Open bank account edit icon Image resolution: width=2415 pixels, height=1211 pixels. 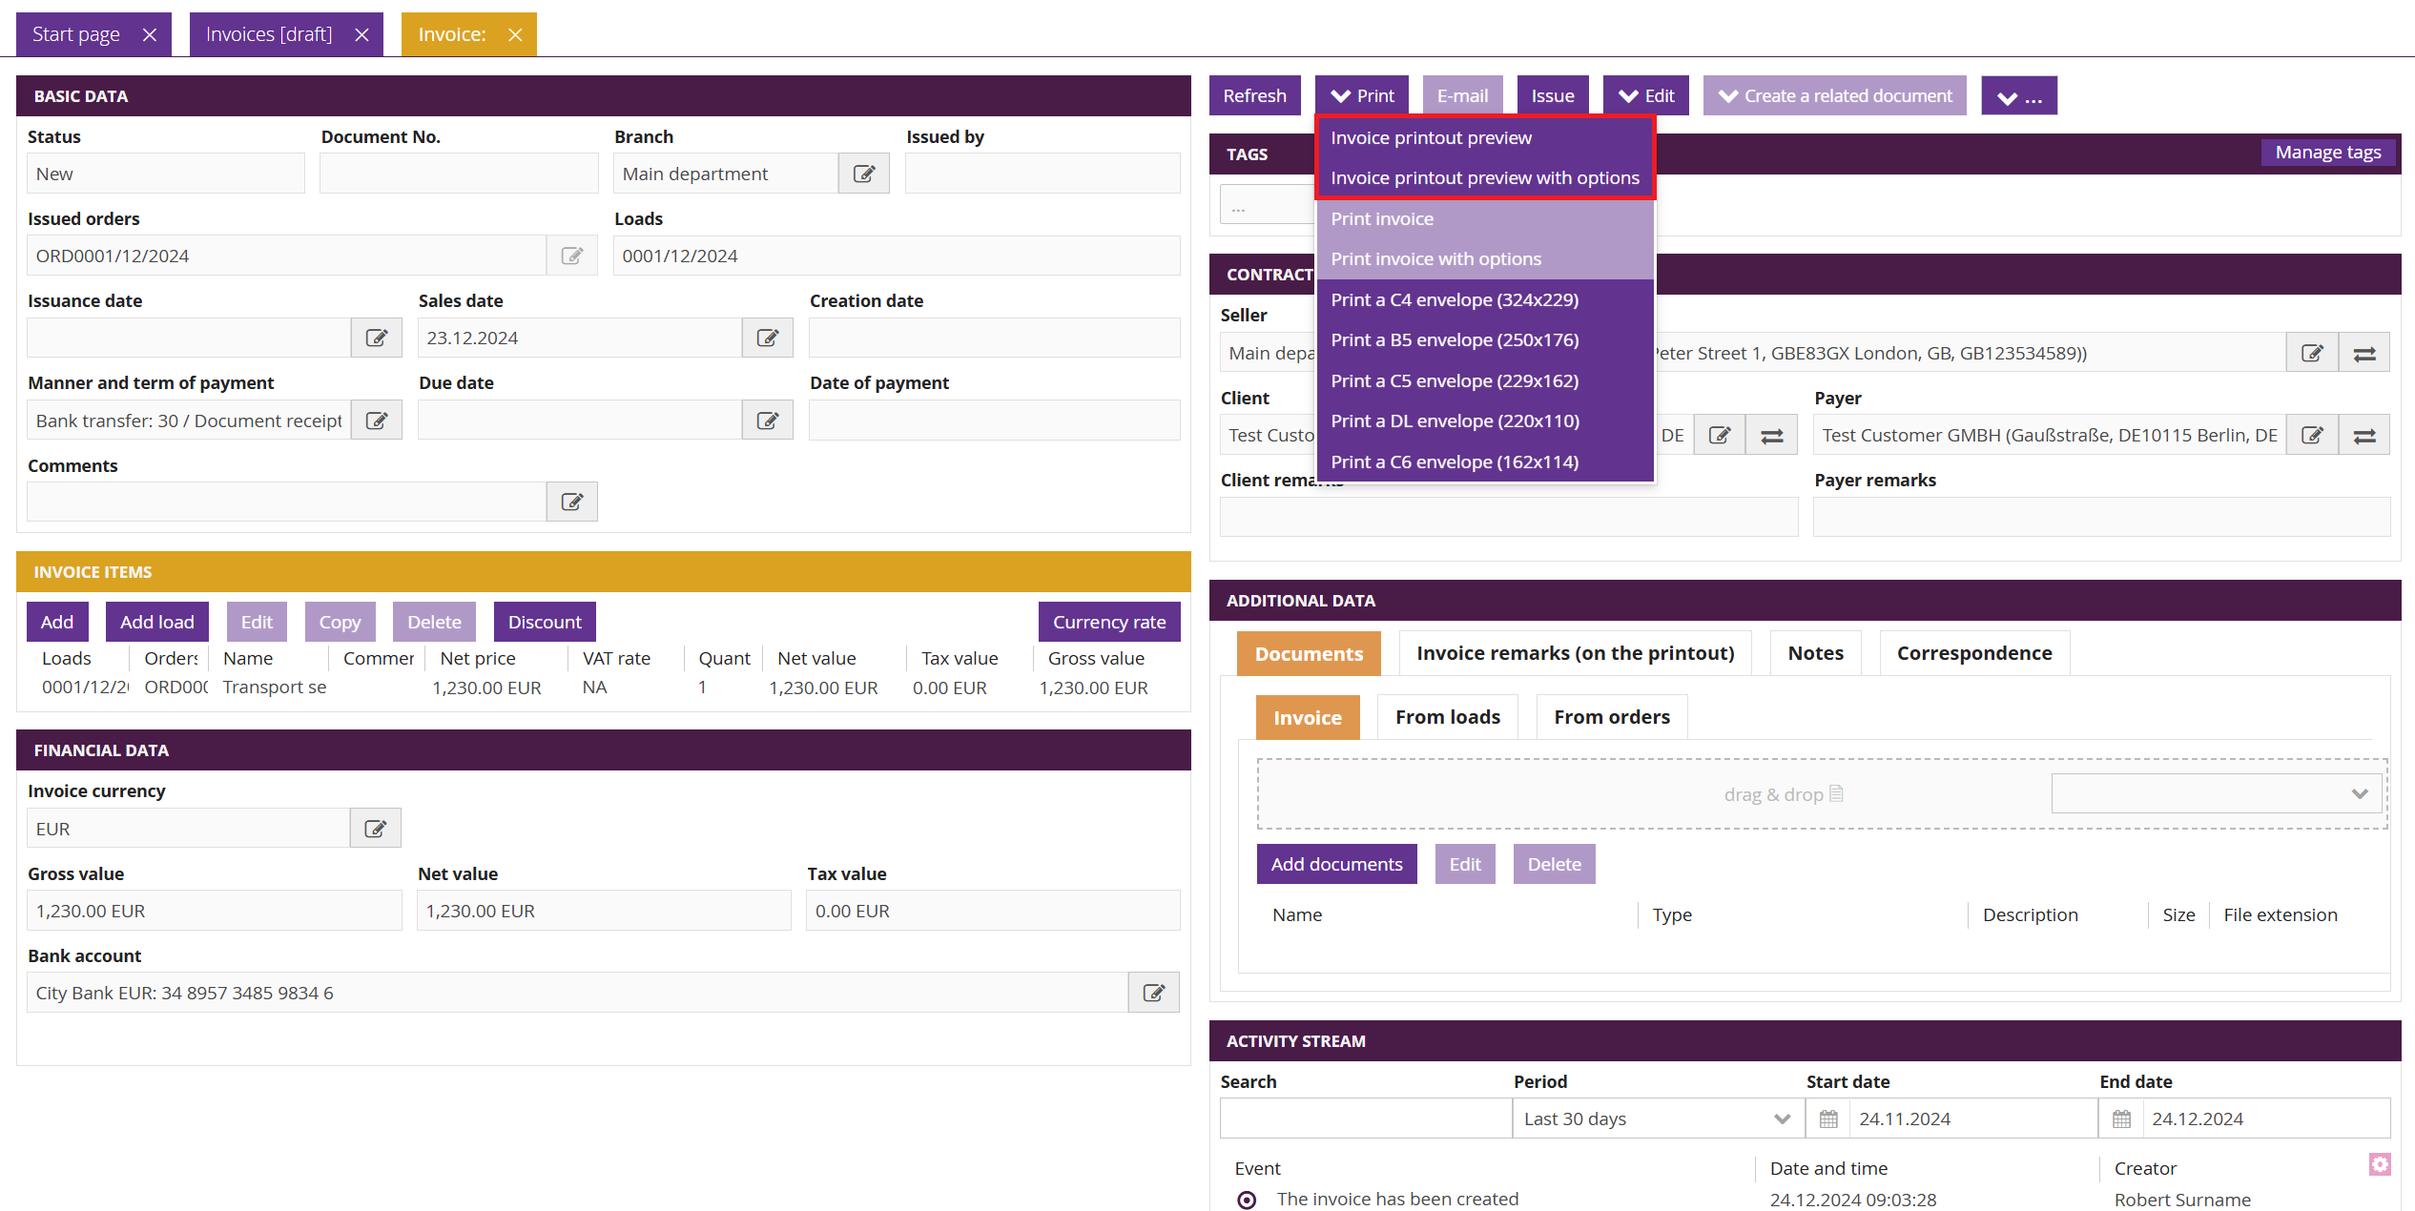[1153, 993]
